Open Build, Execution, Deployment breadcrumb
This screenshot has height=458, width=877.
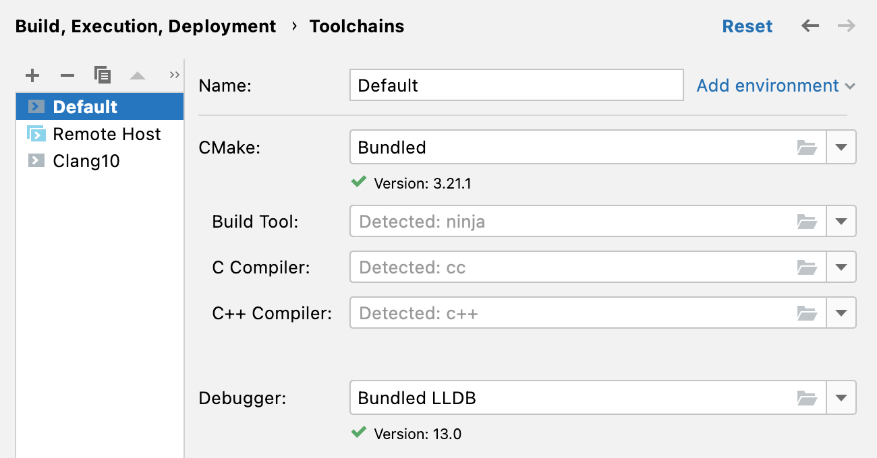point(145,26)
